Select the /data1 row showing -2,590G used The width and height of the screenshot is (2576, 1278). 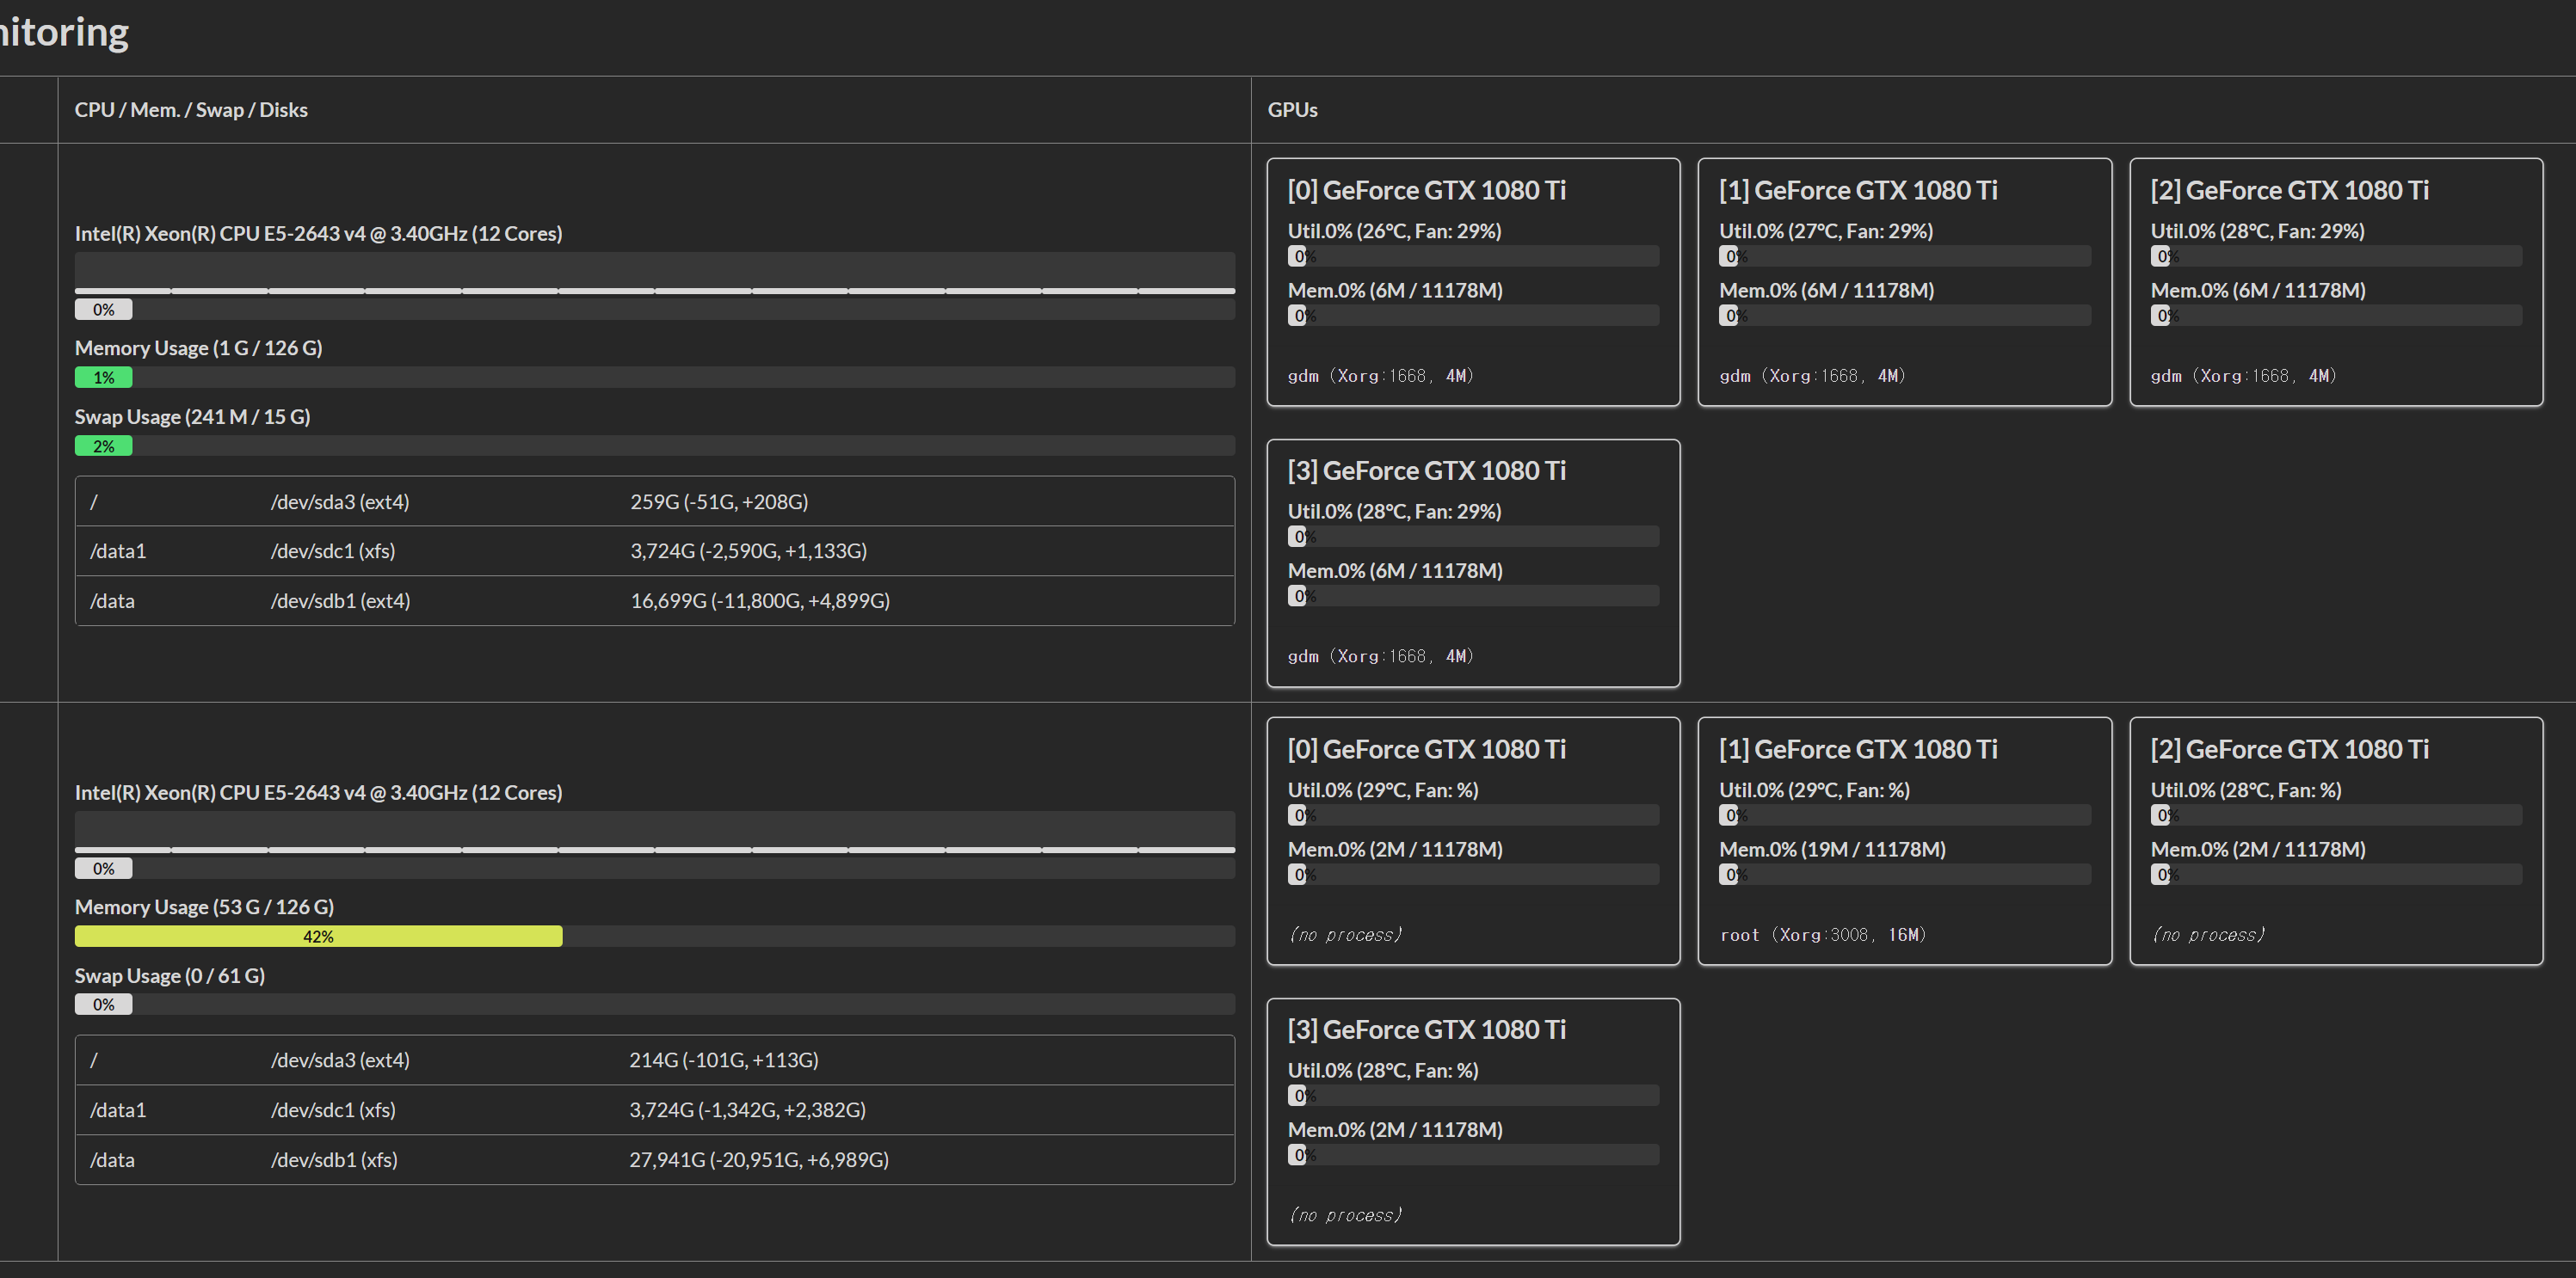click(654, 551)
